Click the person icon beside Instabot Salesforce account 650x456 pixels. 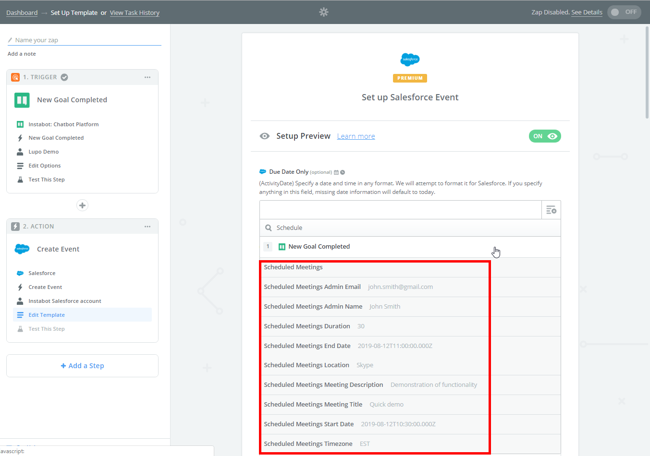pyautogui.click(x=20, y=301)
